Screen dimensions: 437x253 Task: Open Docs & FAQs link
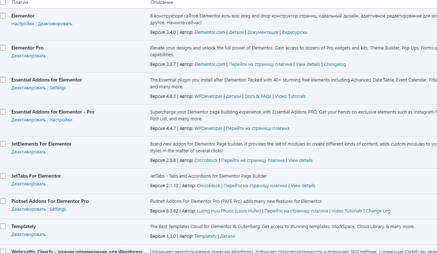point(258,96)
